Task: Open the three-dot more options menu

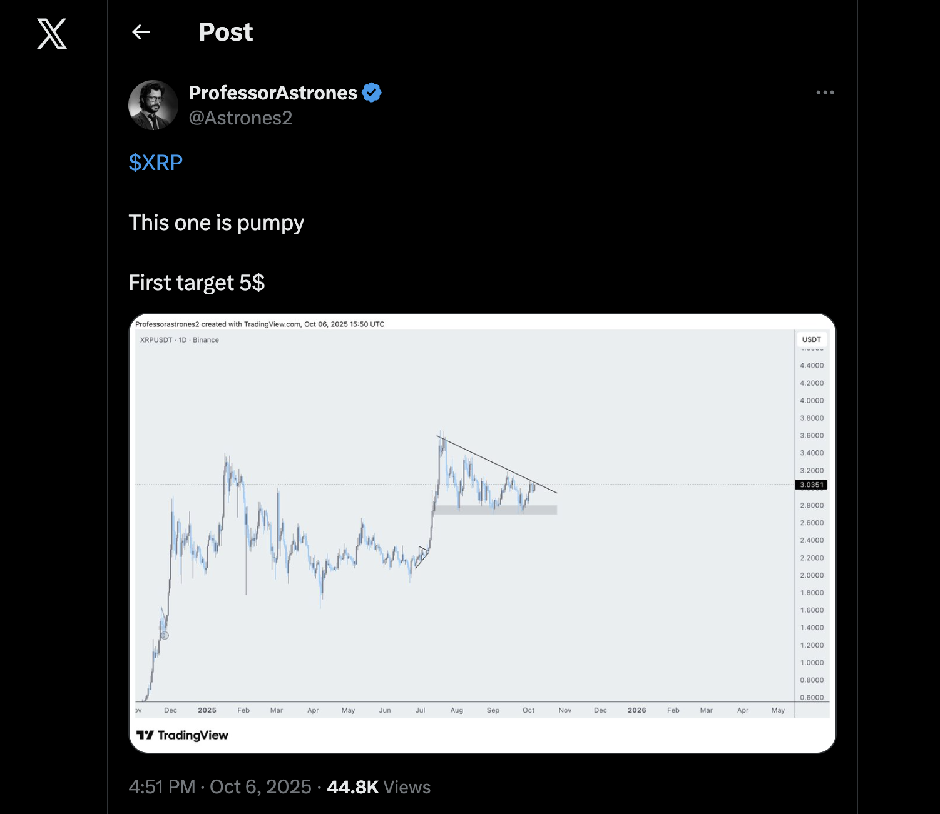Action: (825, 93)
